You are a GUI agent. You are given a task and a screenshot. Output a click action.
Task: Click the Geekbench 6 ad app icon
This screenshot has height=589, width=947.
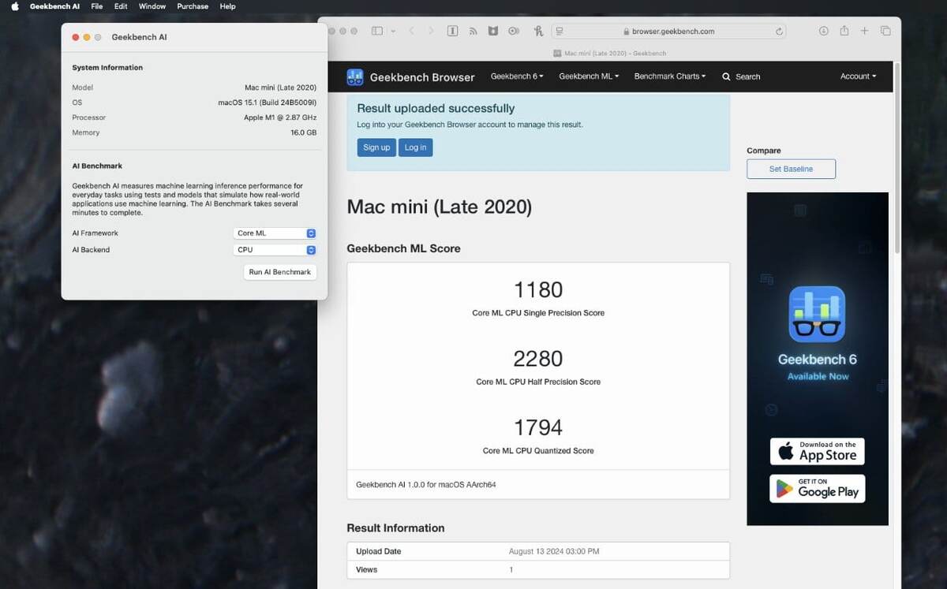(x=818, y=314)
